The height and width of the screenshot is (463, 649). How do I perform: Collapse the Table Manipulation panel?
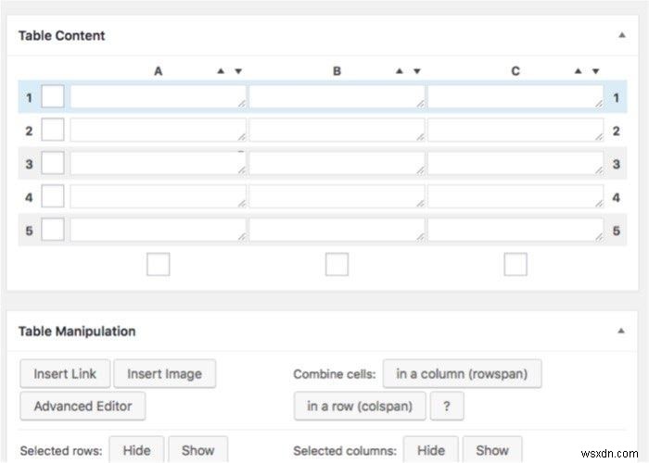[621, 331]
